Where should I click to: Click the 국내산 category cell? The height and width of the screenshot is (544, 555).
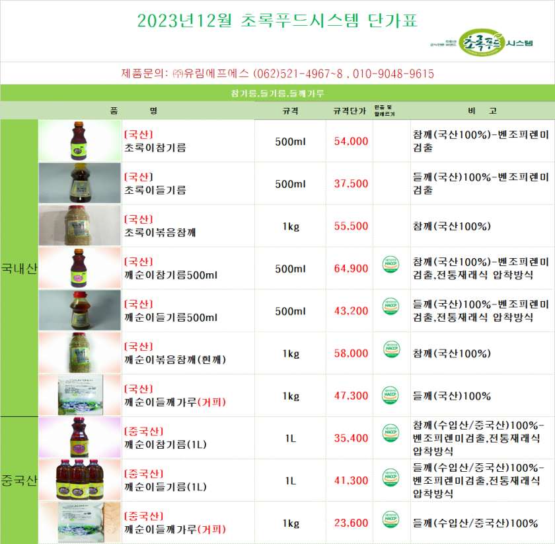click(x=19, y=268)
